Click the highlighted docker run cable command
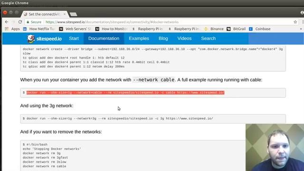 click(x=125, y=93)
